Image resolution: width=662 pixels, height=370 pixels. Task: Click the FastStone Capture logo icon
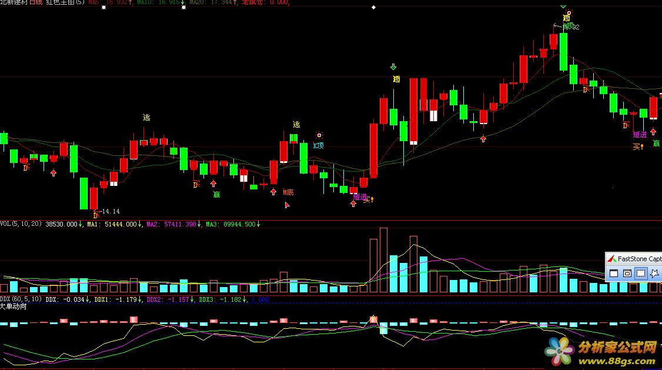pos(611,259)
